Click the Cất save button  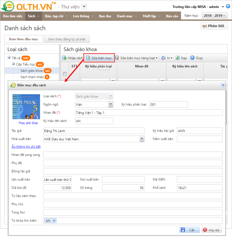pyautogui.click(x=189, y=230)
